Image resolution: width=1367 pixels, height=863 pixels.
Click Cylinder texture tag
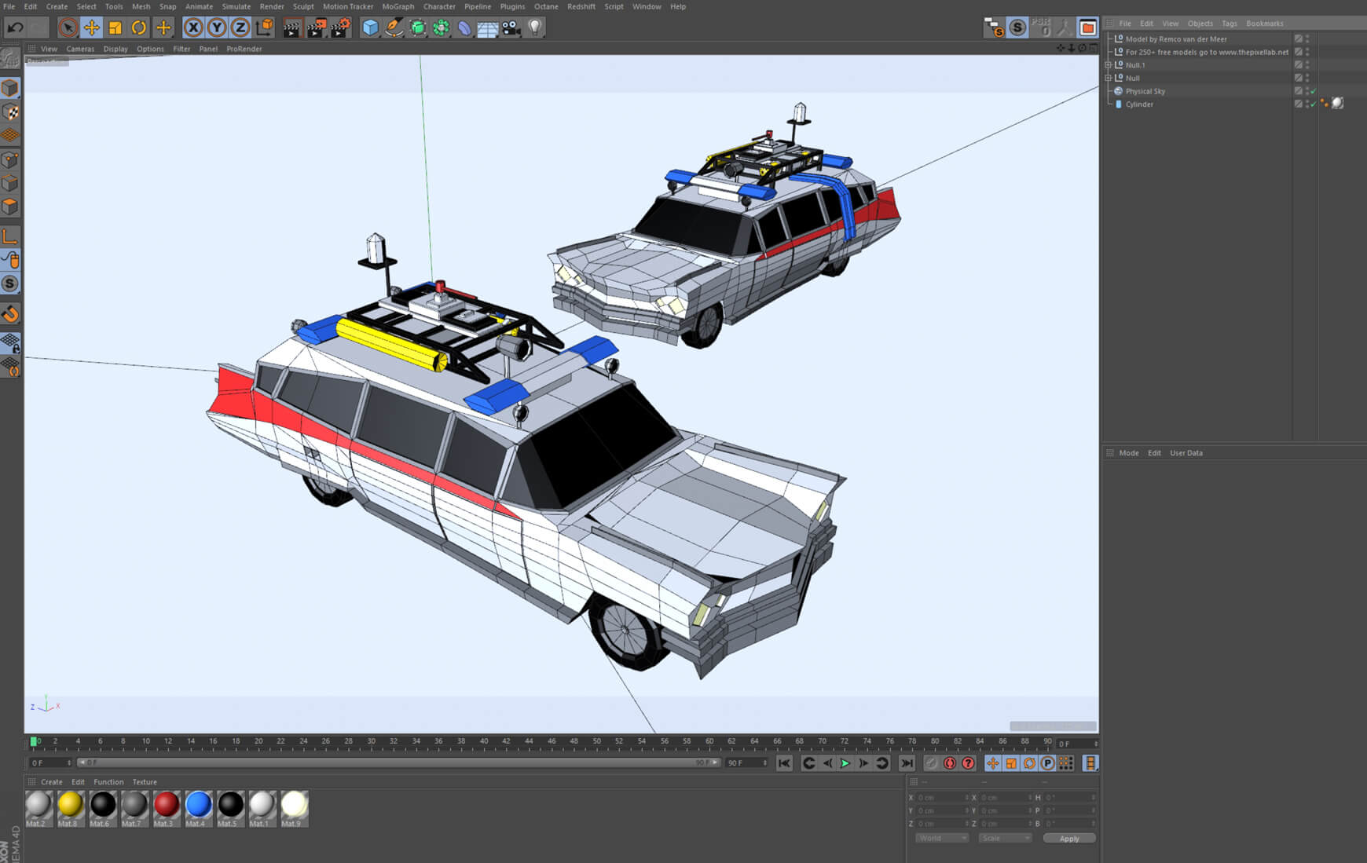1337,104
